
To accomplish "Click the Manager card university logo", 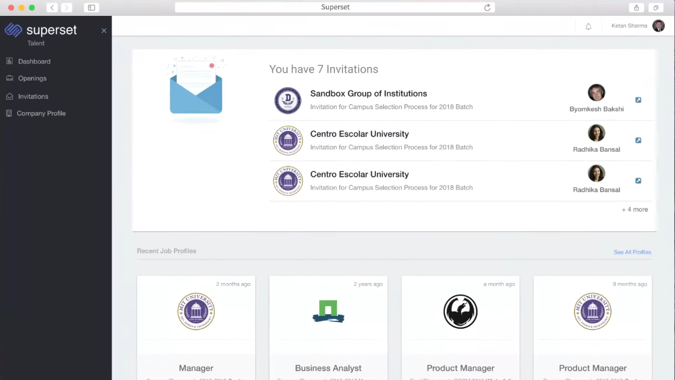I will tap(196, 312).
